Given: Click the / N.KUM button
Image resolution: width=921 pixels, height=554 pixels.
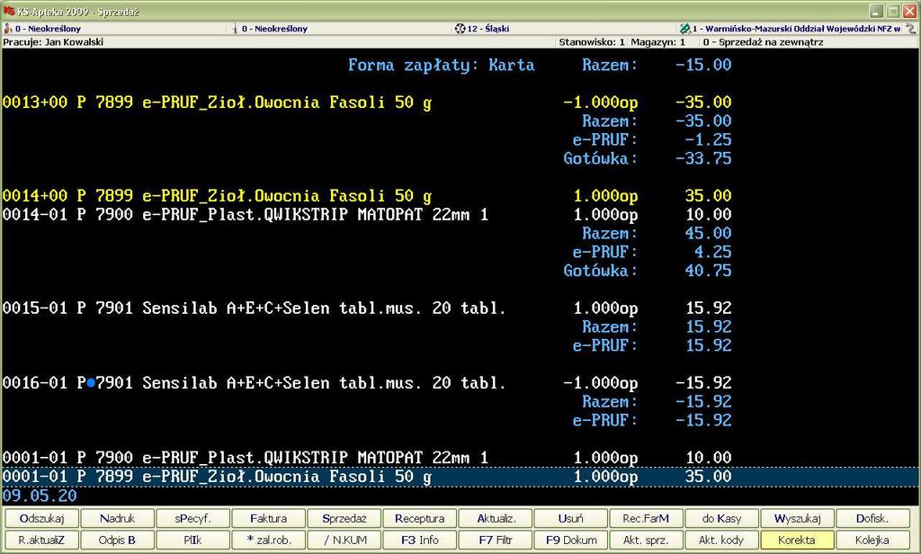Looking at the screenshot, I should pos(344,540).
